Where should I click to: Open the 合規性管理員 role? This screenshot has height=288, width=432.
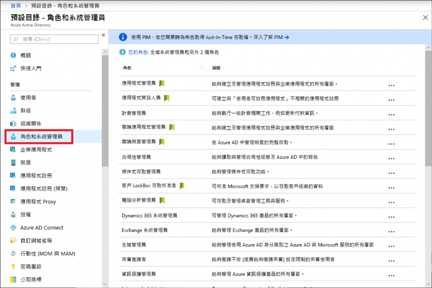coord(136,157)
